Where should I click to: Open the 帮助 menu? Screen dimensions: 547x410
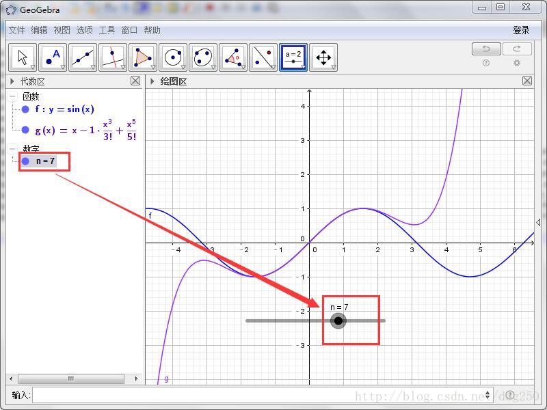152,30
